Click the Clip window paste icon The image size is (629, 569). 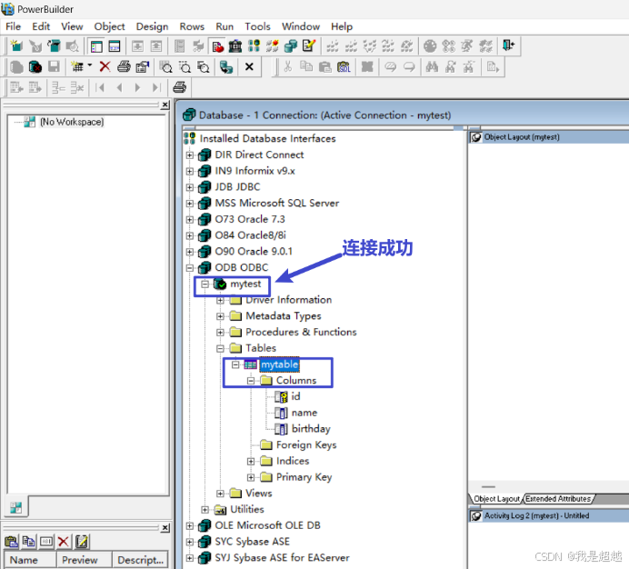pyautogui.click(x=11, y=542)
